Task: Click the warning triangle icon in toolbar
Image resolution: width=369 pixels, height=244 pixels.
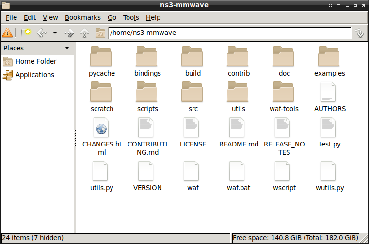Action: pos(7,33)
